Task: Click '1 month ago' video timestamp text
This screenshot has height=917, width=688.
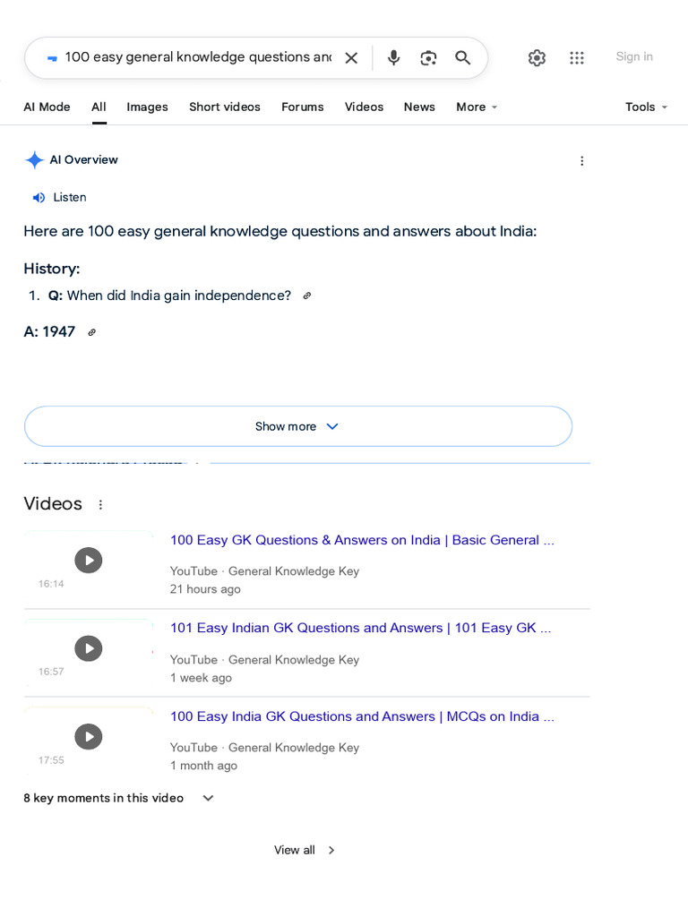Action: point(203,766)
